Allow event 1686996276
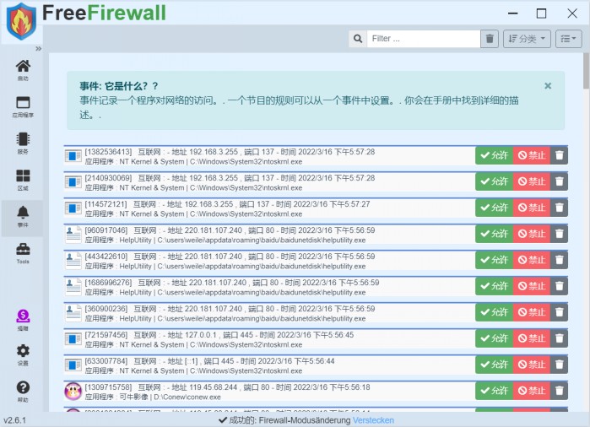The height and width of the screenshot is (427, 590). tap(494, 286)
